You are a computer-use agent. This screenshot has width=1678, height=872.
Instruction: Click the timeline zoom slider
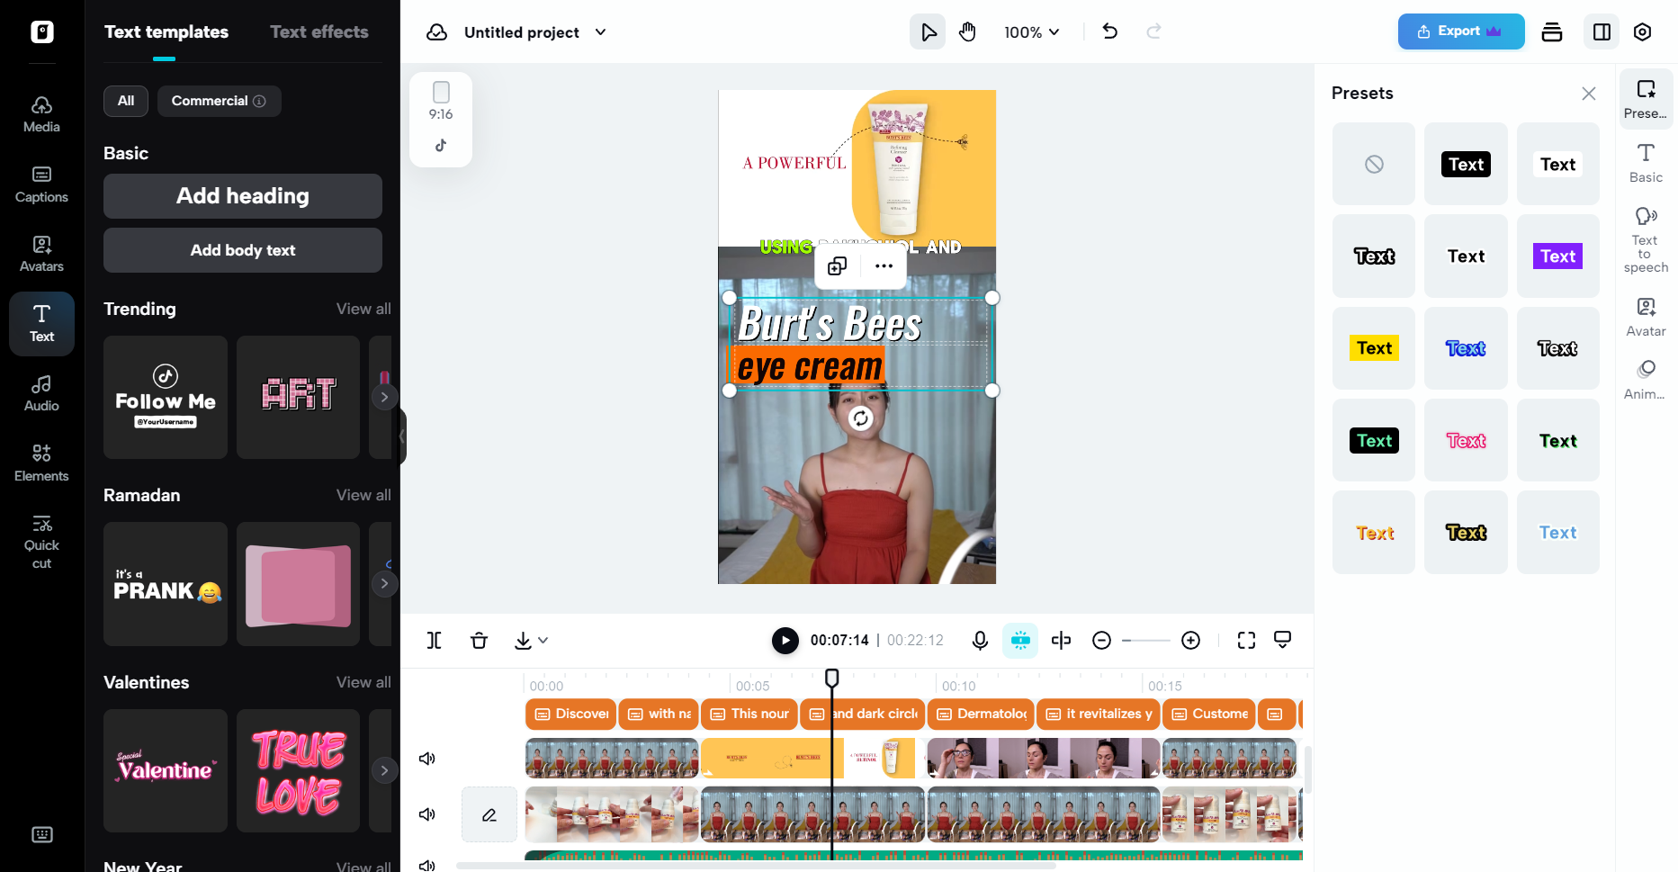point(1146,641)
